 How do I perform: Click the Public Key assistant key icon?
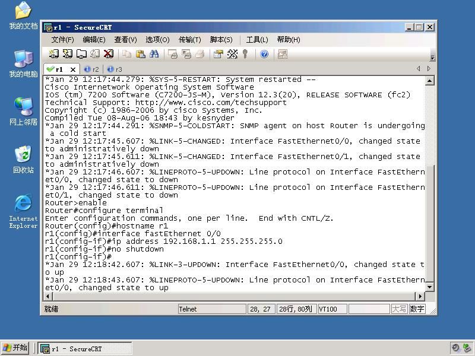245,54
